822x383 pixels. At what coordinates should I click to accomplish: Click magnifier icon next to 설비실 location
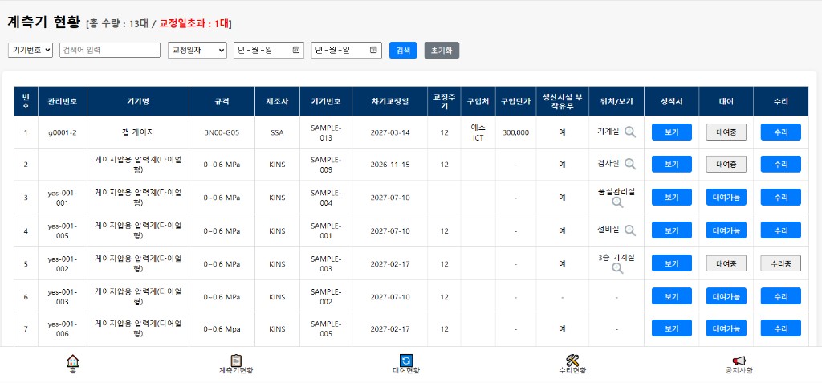point(629,230)
